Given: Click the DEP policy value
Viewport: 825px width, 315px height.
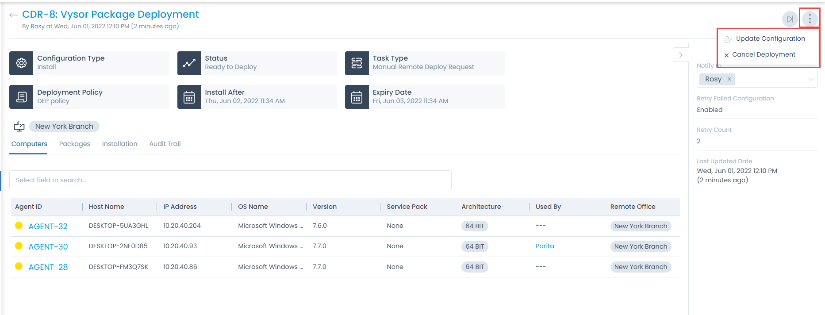Looking at the screenshot, I should [x=53, y=101].
